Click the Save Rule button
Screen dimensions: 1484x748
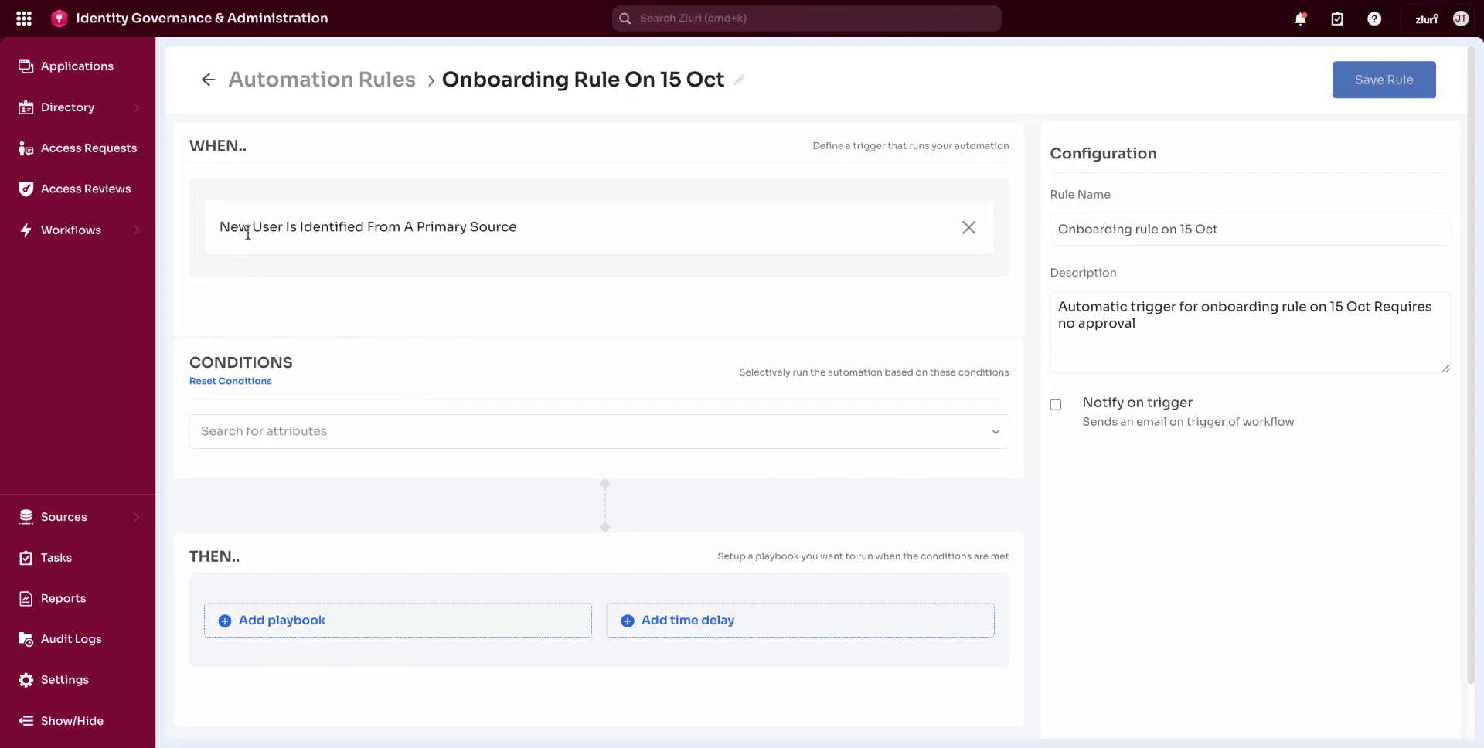pos(1383,80)
